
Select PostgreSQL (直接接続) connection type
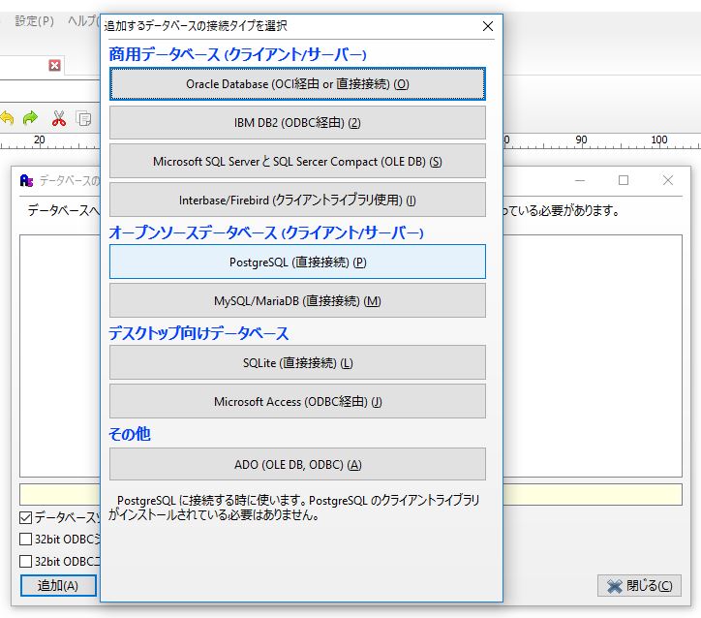tap(297, 262)
